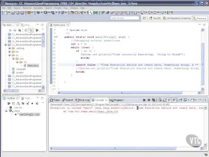Toggle Hide Non-Public Members in Outline
Viewport: 209px width, 157px height.
(32, 103)
